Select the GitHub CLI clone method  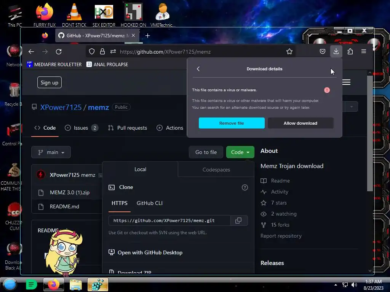click(149, 203)
